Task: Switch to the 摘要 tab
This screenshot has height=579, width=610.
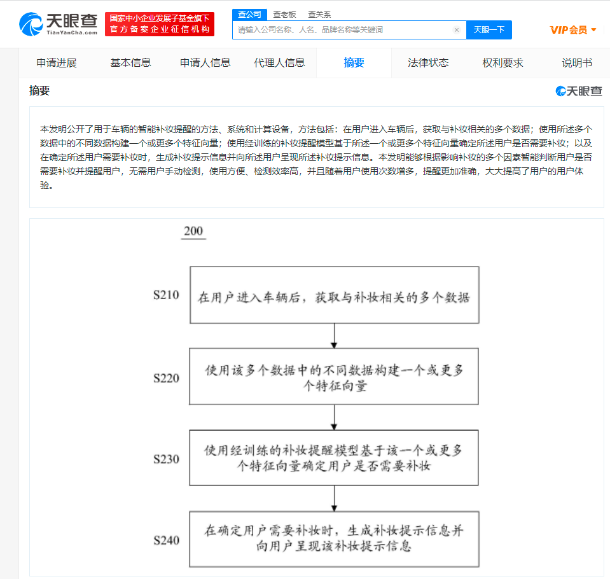Action: pos(354,62)
